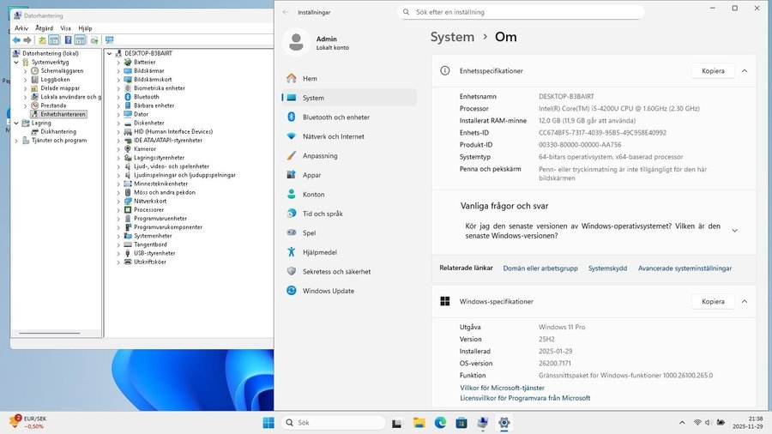
Task: Open Sekretess och säkerhet settings
Action: 336,271
